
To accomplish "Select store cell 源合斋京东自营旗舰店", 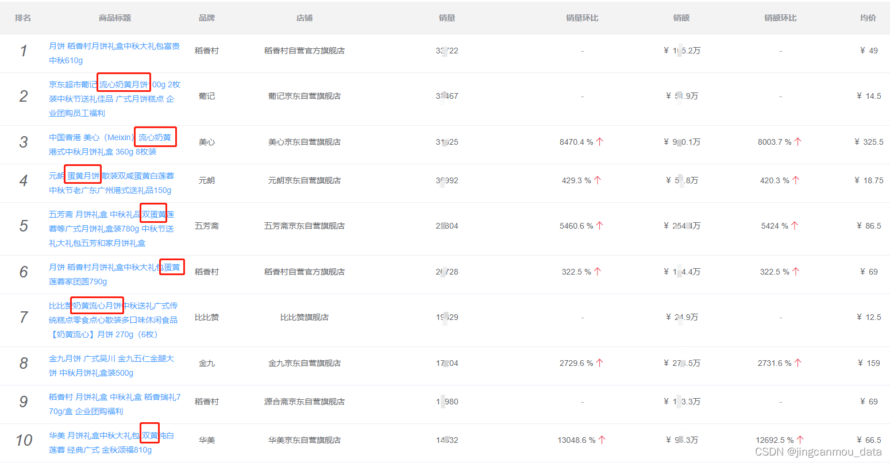I will pyautogui.click(x=305, y=402).
